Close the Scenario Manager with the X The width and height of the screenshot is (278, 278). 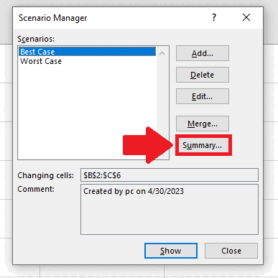pyautogui.click(x=246, y=17)
